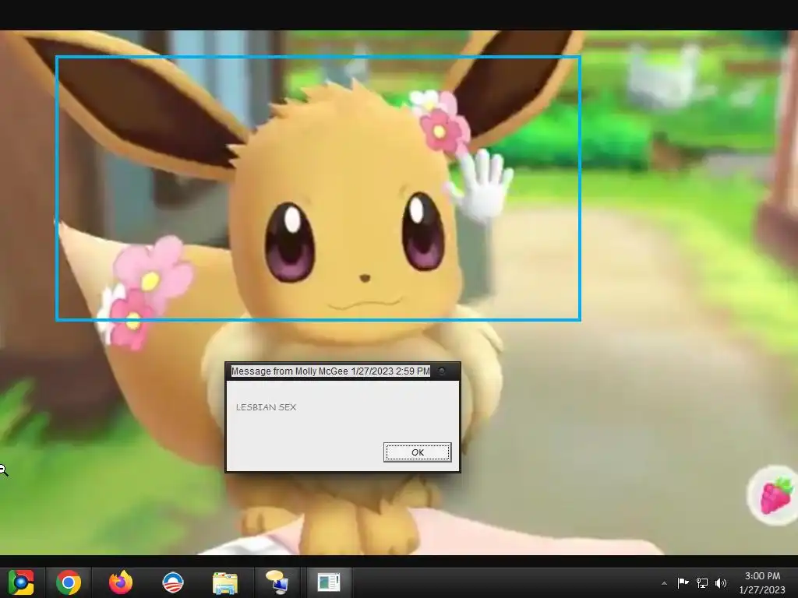798x598 pixels.
Task: Click the white glove hand cursor
Action: pyautogui.click(x=481, y=185)
